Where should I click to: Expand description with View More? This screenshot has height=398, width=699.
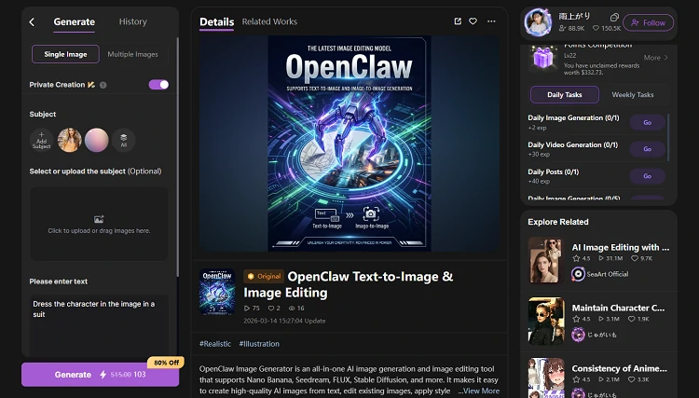click(x=482, y=391)
